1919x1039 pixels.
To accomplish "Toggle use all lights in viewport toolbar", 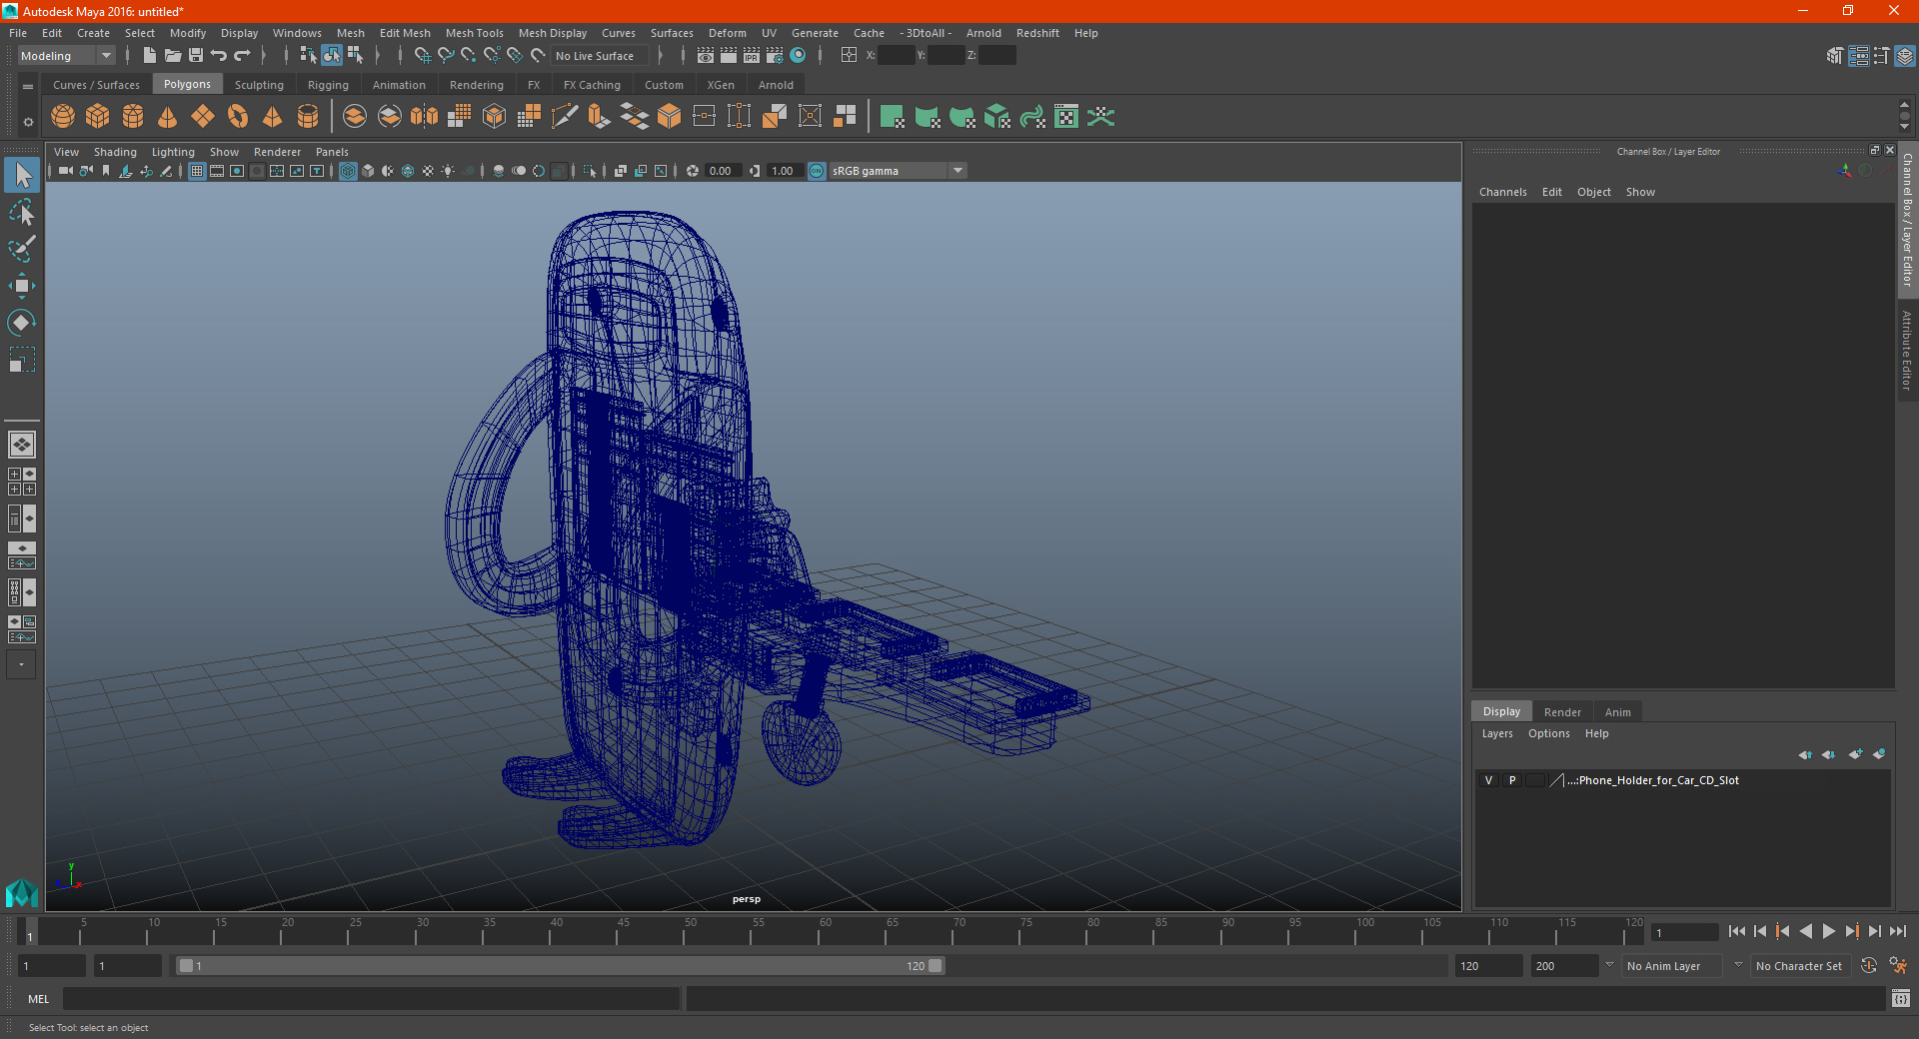I will pos(448,171).
